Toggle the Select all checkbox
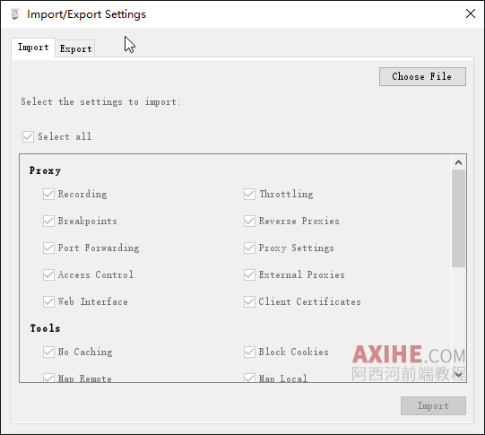 pos(28,136)
